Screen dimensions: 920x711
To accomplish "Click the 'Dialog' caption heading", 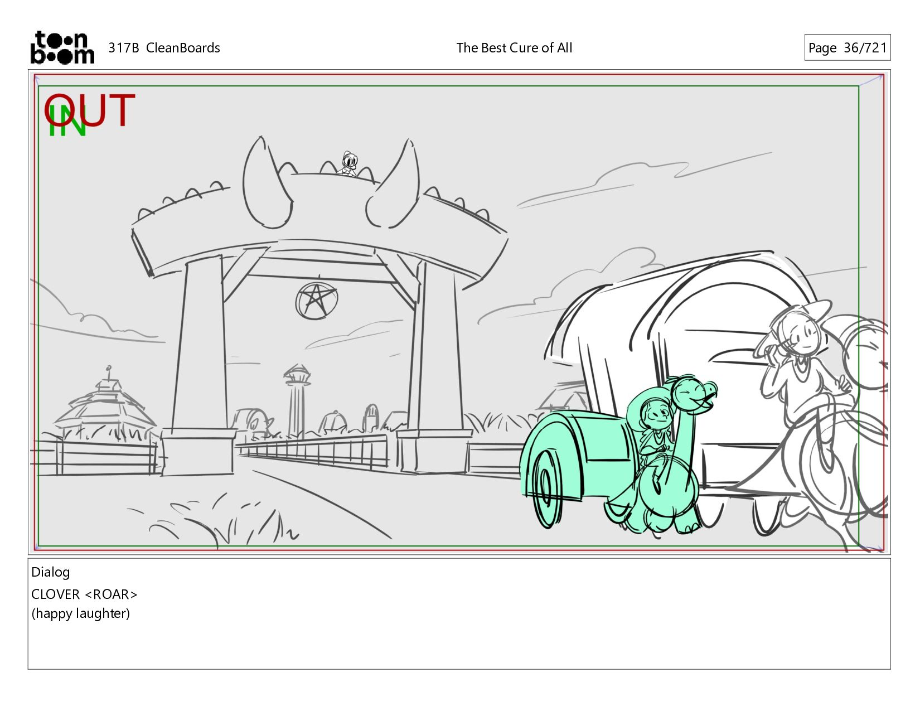I will pyautogui.click(x=51, y=572).
